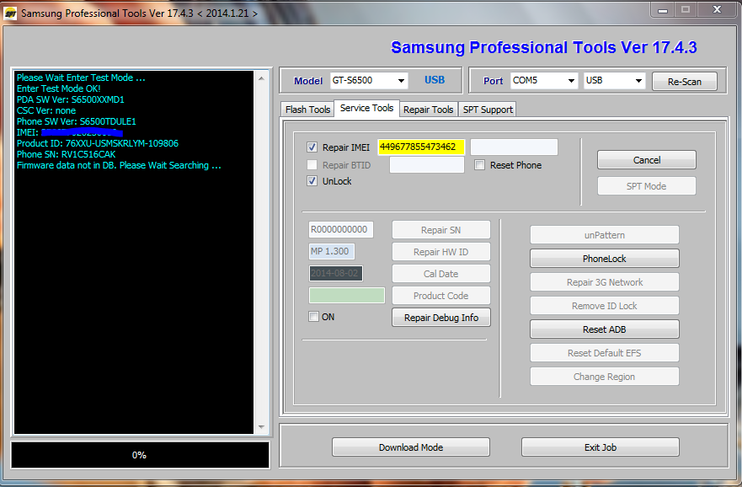The height and width of the screenshot is (487, 742).
Task: Click the Re-Scan button
Action: click(x=684, y=82)
